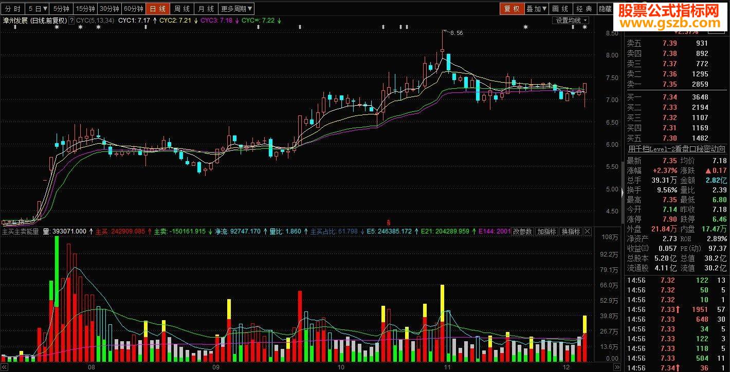Click the PE(动) 97.37 value
This screenshot has width=730, height=372.
[717, 248]
